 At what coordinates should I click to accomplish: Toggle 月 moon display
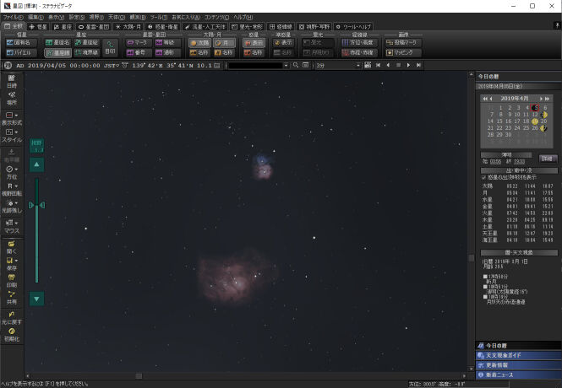[x=224, y=42]
